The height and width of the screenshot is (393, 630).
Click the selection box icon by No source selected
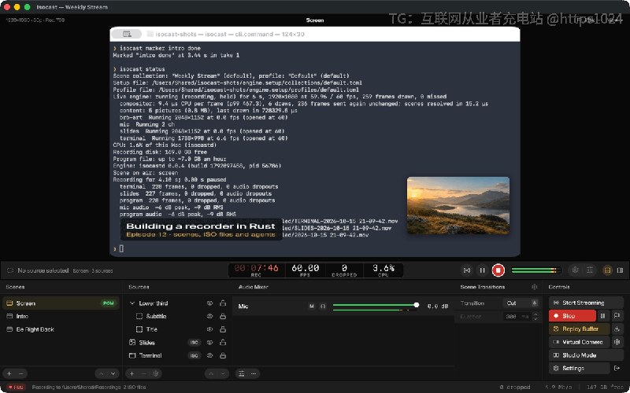tap(10, 270)
